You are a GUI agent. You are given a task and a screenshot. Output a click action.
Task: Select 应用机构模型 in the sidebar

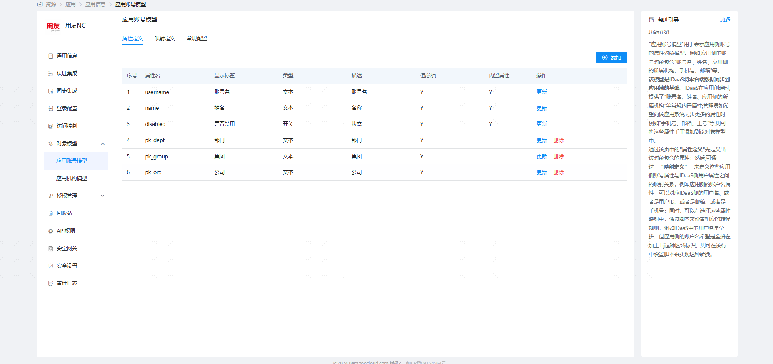coord(72,179)
